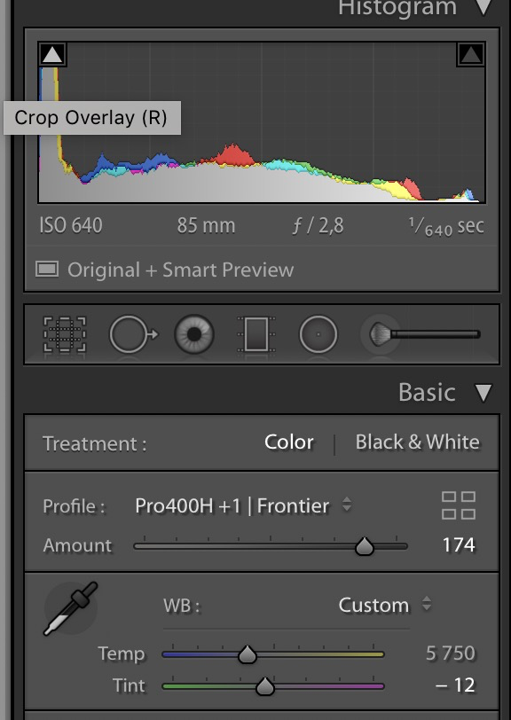Viewport: 511px width, 720px height.
Task: Collapse the Basic panel triangle
Action: pyautogui.click(x=483, y=393)
